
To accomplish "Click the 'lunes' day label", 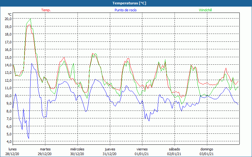I will [13, 149].
